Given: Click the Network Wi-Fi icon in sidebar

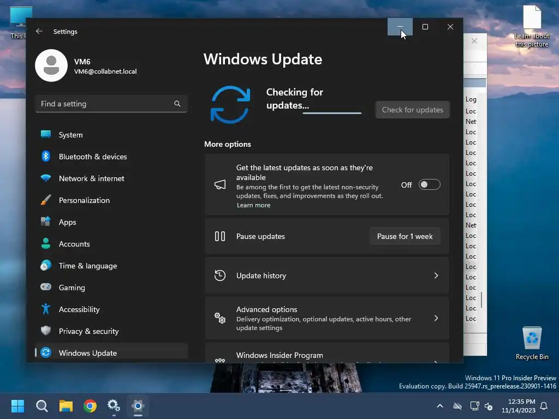Looking at the screenshot, I should click(x=46, y=178).
